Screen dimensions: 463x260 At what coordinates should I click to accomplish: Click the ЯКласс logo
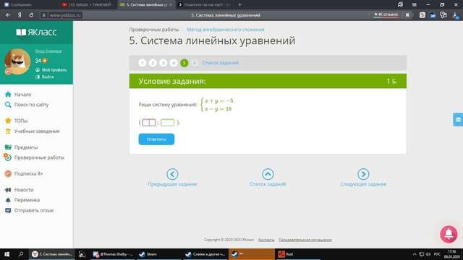36,32
